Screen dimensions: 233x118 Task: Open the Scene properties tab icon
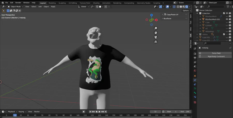tap(195, 66)
